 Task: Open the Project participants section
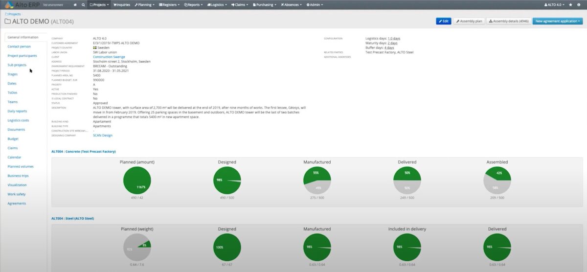[x=22, y=56]
